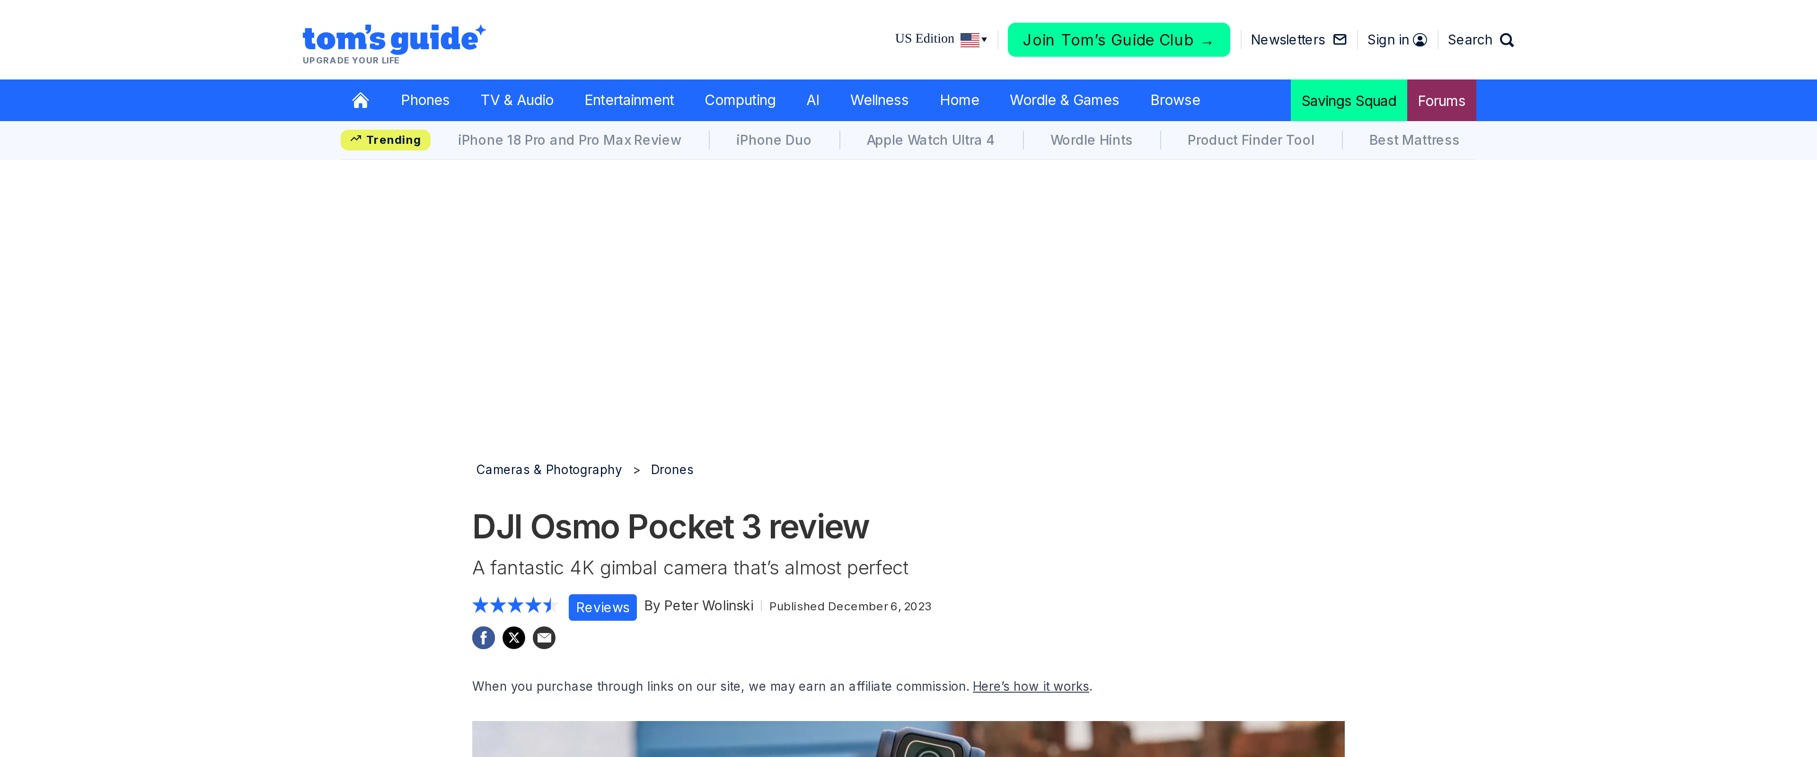Open Apple Watch Ultra 4 trending link

click(x=930, y=140)
